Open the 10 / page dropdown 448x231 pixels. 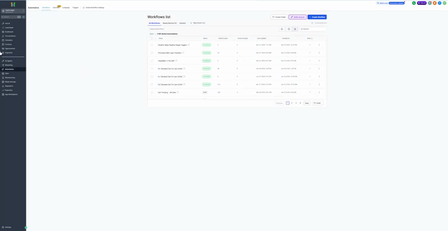click(318, 103)
